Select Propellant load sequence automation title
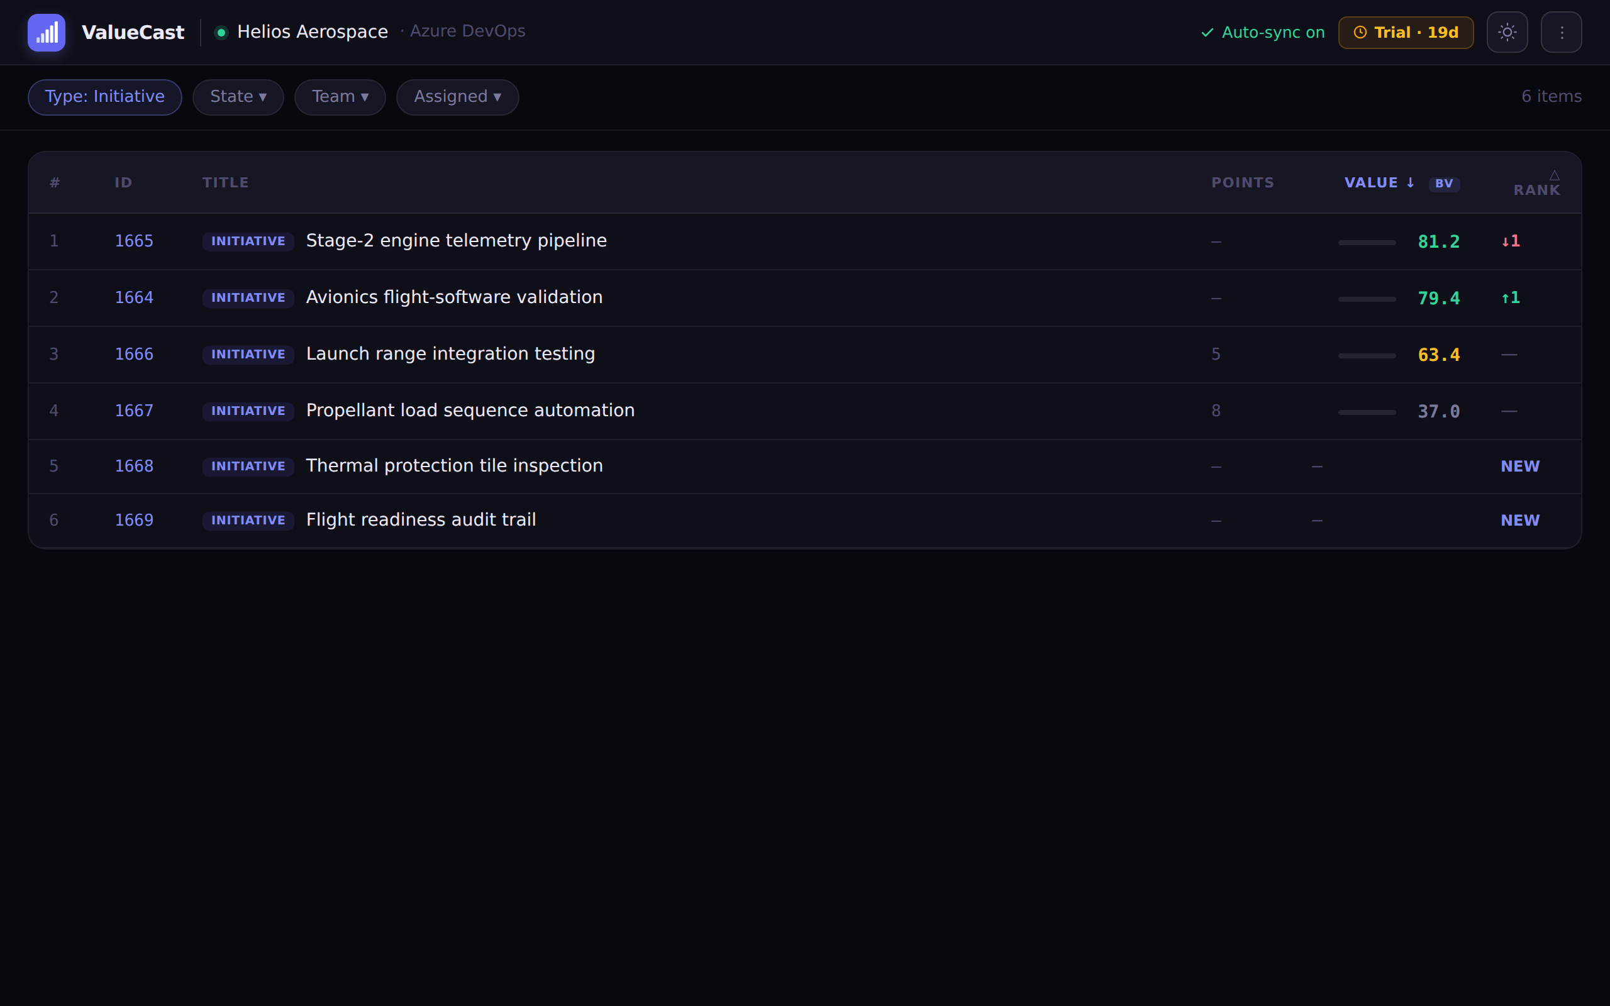The height and width of the screenshot is (1006, 1610). tap(470, 411)
